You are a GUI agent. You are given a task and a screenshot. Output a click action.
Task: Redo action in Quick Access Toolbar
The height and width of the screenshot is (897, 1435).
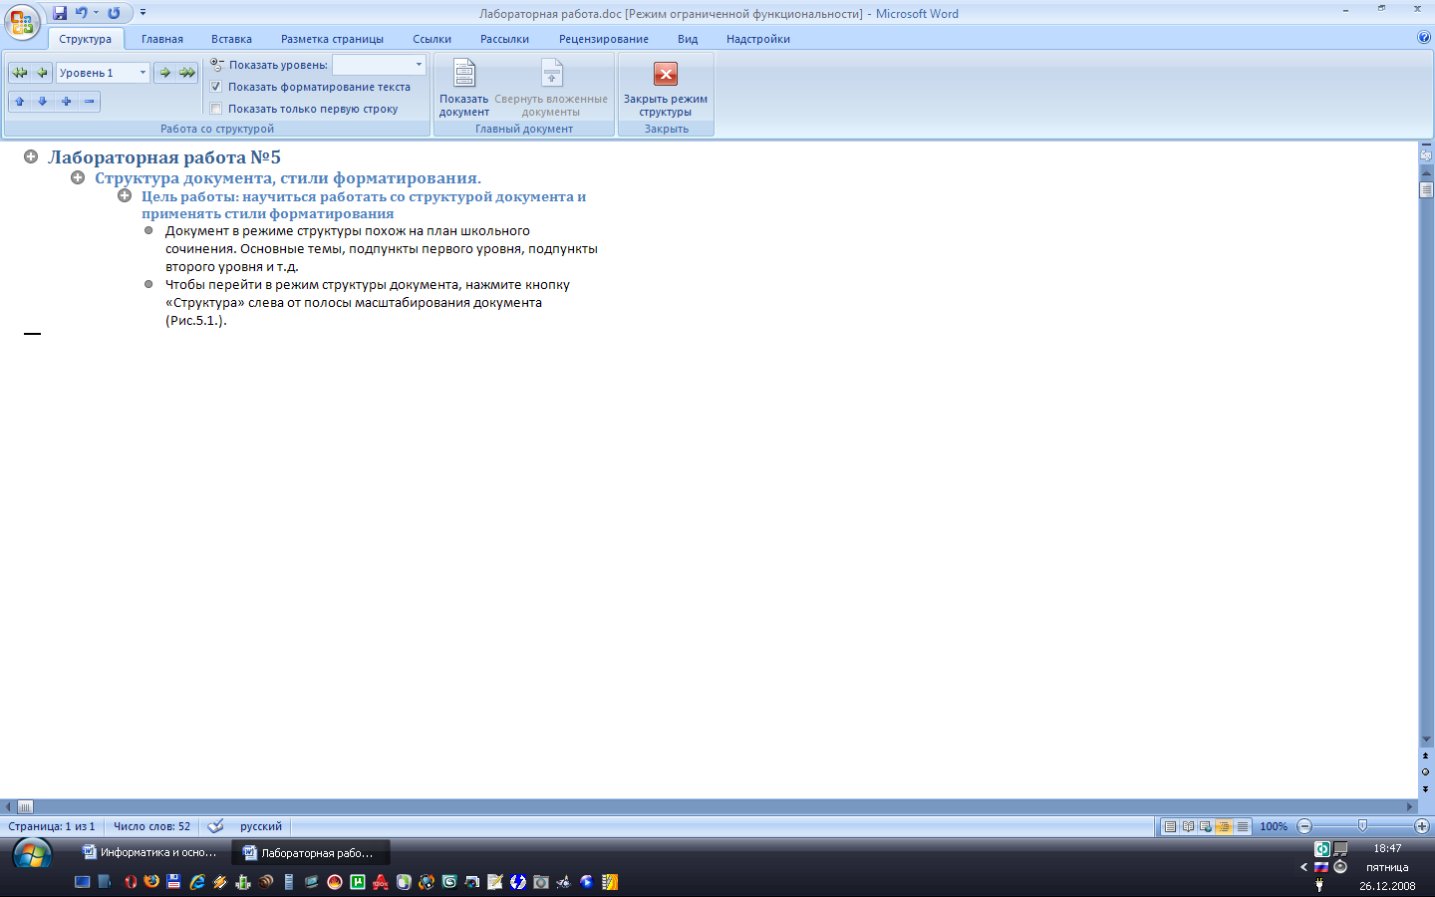pyautogui.click(x=114, y=13)
